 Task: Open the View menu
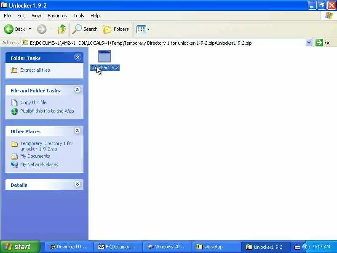36,16
